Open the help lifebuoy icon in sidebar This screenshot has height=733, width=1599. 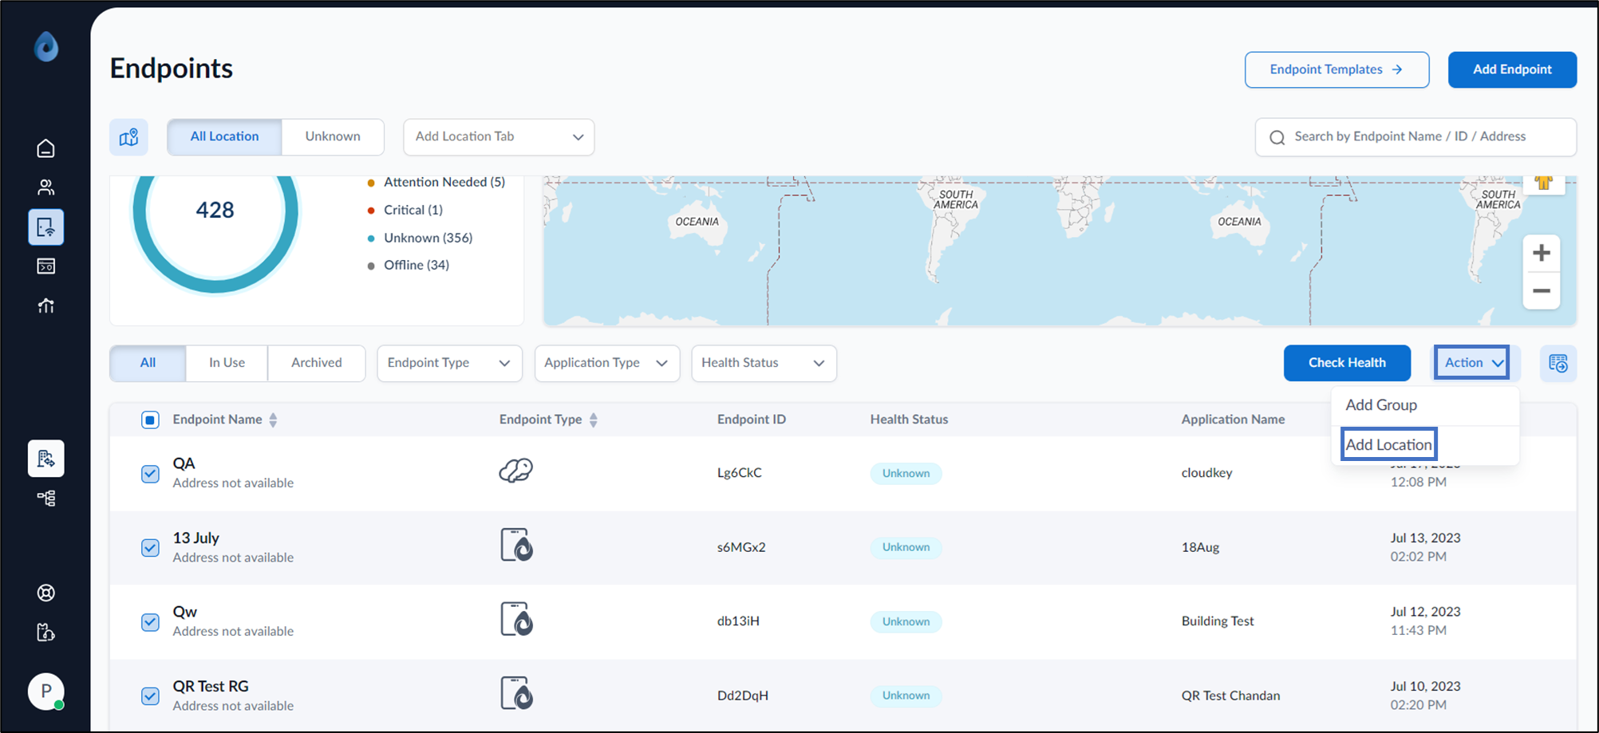pos(46,593)
